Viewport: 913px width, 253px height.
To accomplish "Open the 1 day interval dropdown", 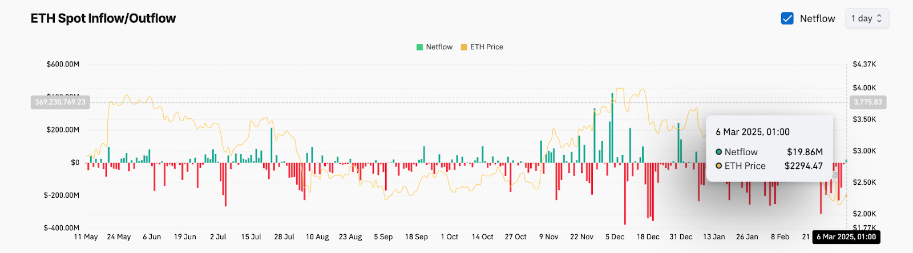I will click(x=867, y=18).
